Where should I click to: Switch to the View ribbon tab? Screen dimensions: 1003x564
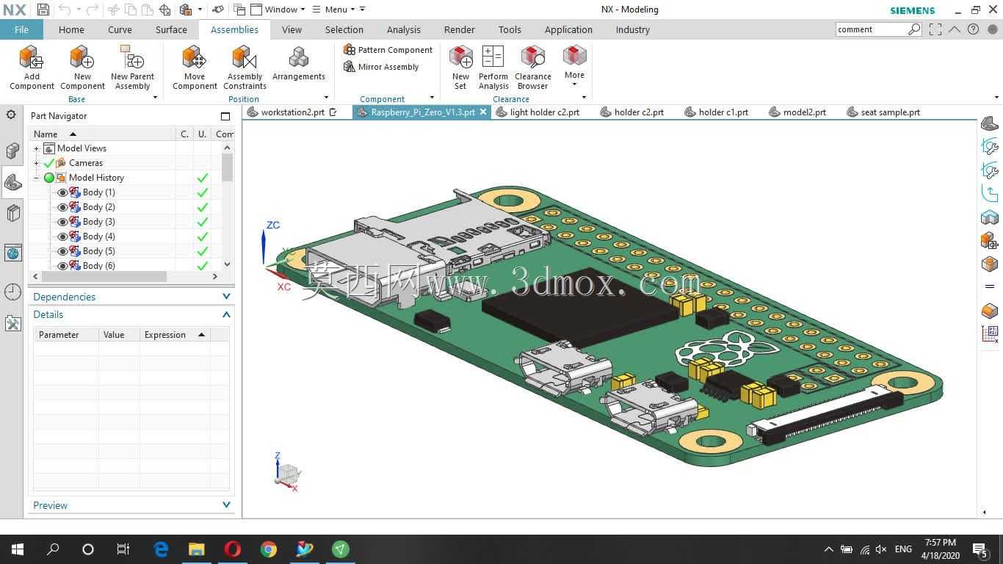pyautogui.click(x=292, y=29)
